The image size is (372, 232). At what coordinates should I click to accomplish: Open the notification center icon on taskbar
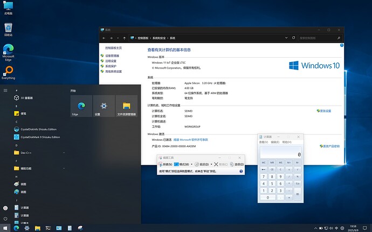[365, 228]
